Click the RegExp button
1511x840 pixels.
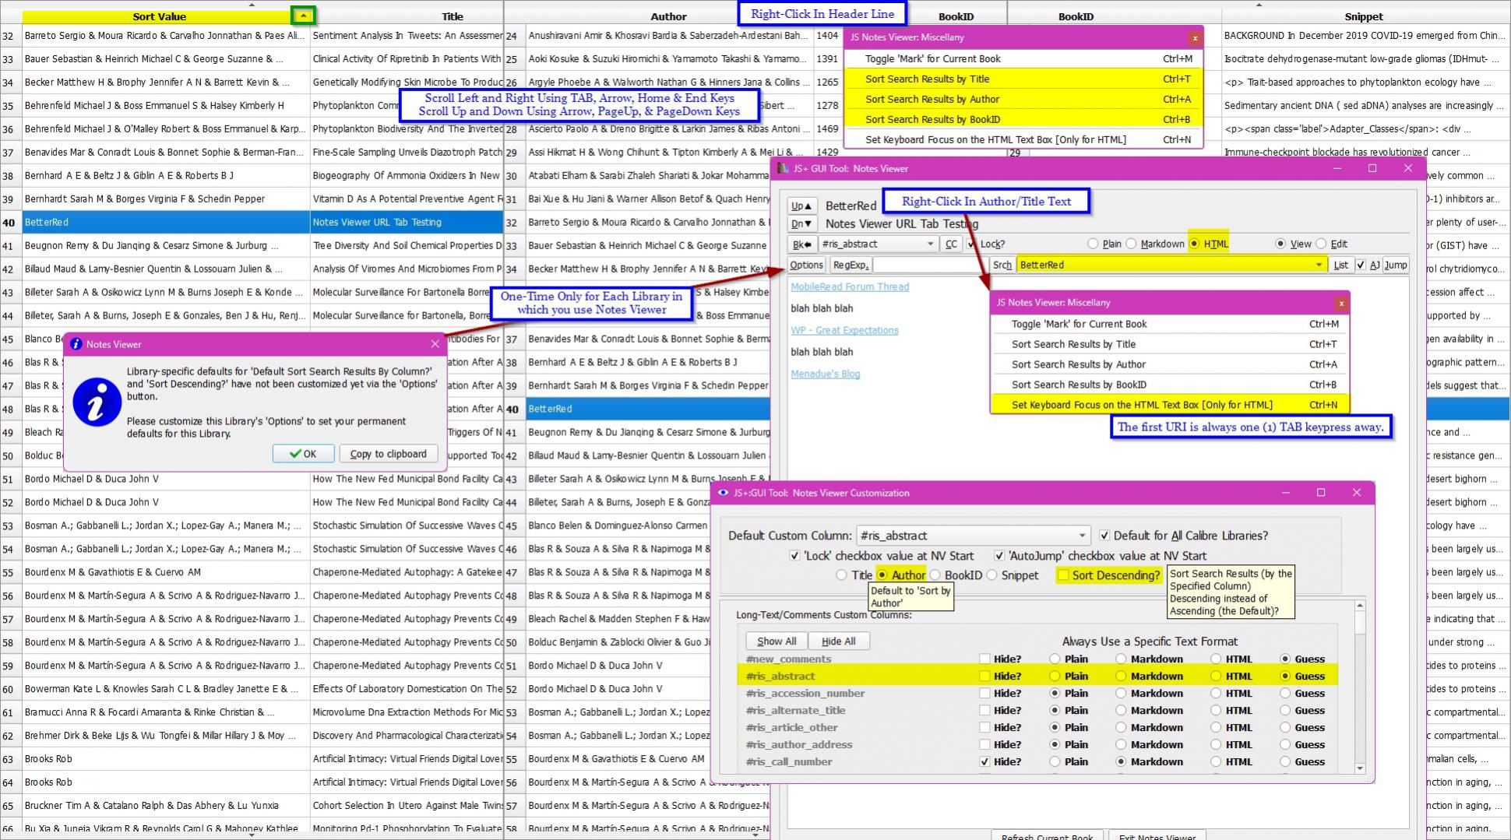[851, 265]
